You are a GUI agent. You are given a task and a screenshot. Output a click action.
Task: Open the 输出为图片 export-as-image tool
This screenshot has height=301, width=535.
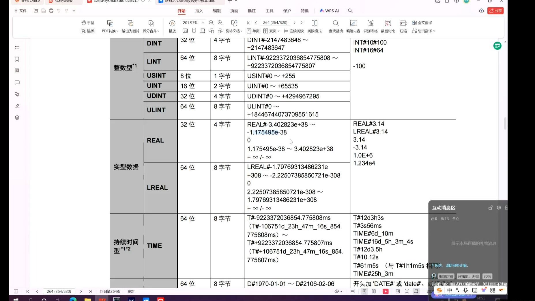(x=130, y=27)
